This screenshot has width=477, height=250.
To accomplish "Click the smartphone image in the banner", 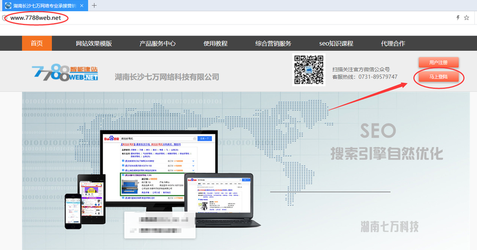I will [x=73, y=211].
